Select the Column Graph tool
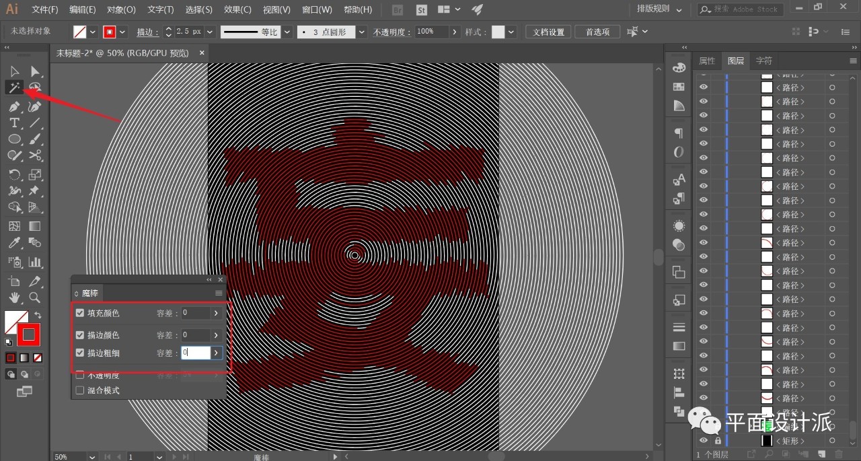 point(35,262)
